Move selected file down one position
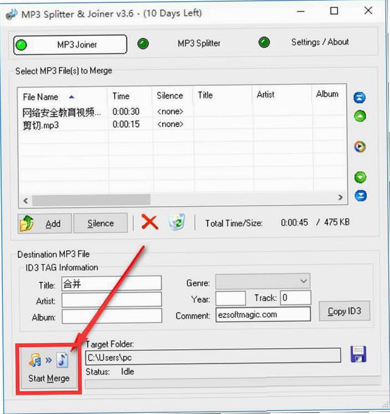The width and height of the screenshot is (390, 414). click(360, 177)
